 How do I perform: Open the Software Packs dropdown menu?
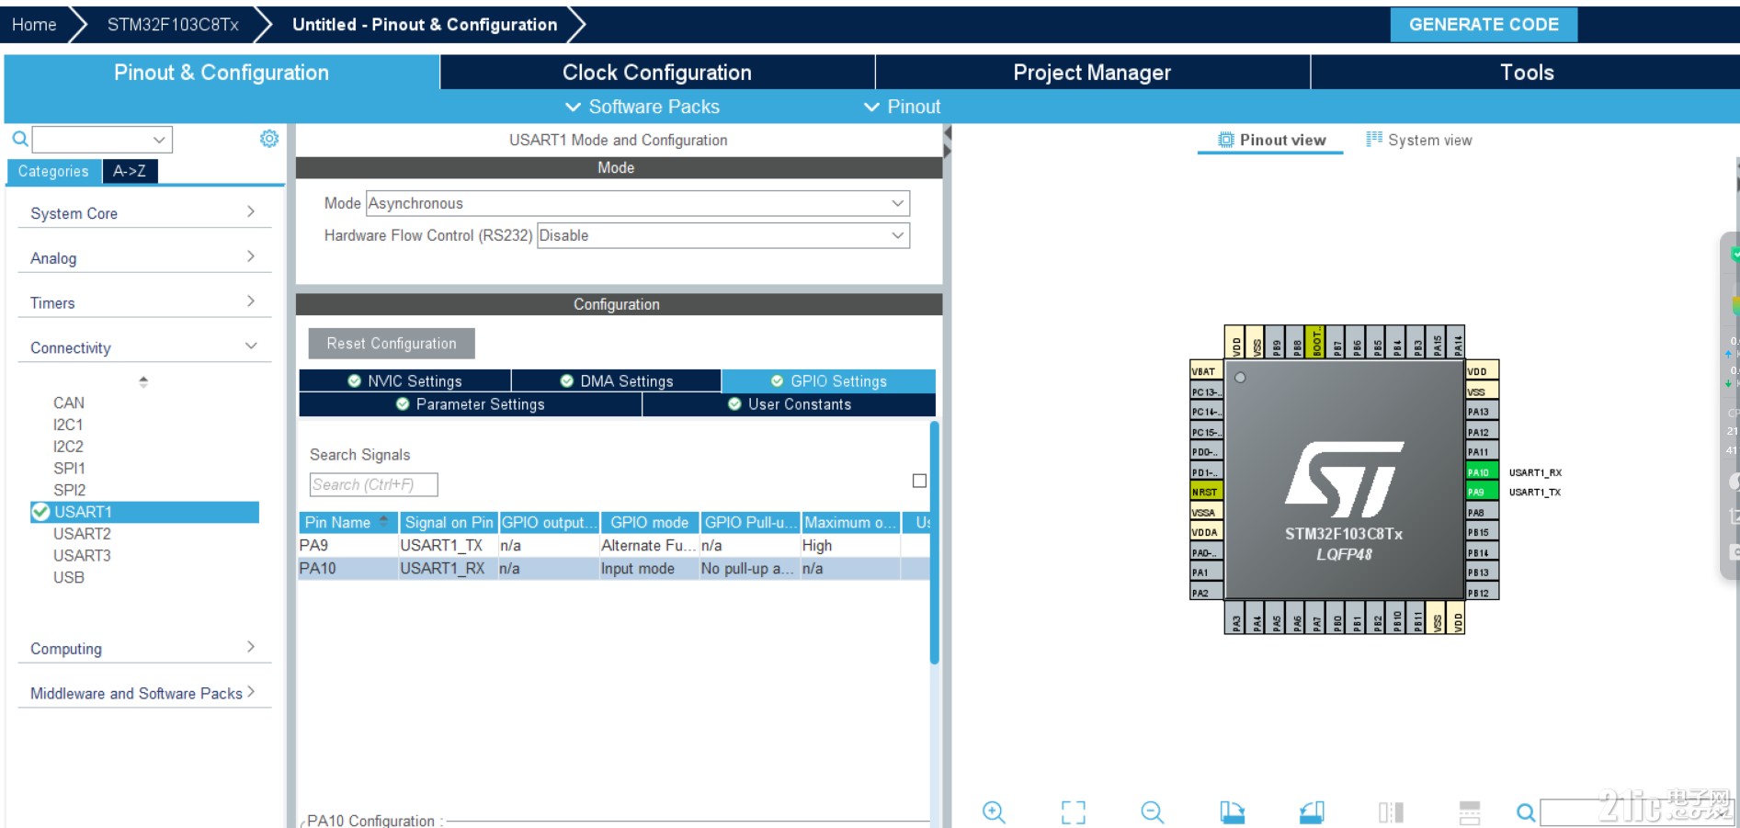coord(642,107)
